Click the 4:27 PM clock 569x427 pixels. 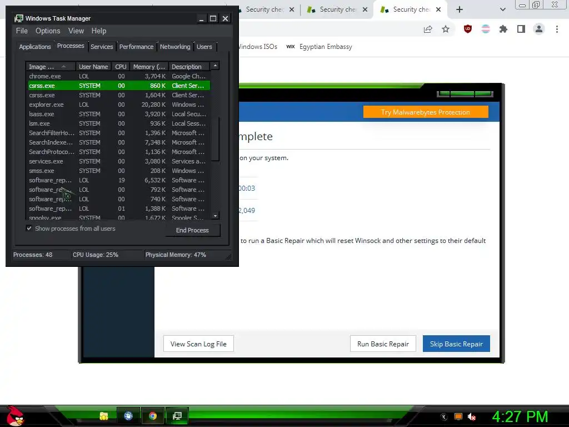(x=520, y=416)
